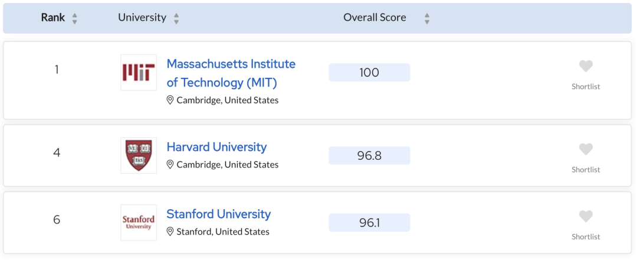Click the Overall Score column header
The height and width of the screenshot is (260, 637).
(375, 18)
